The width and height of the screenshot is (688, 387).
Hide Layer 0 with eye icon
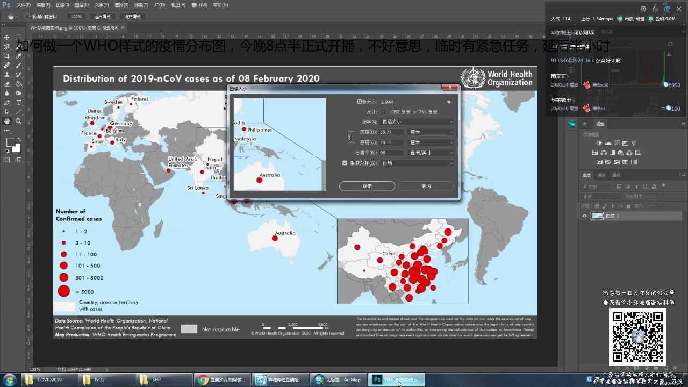[x=585, y=216]
